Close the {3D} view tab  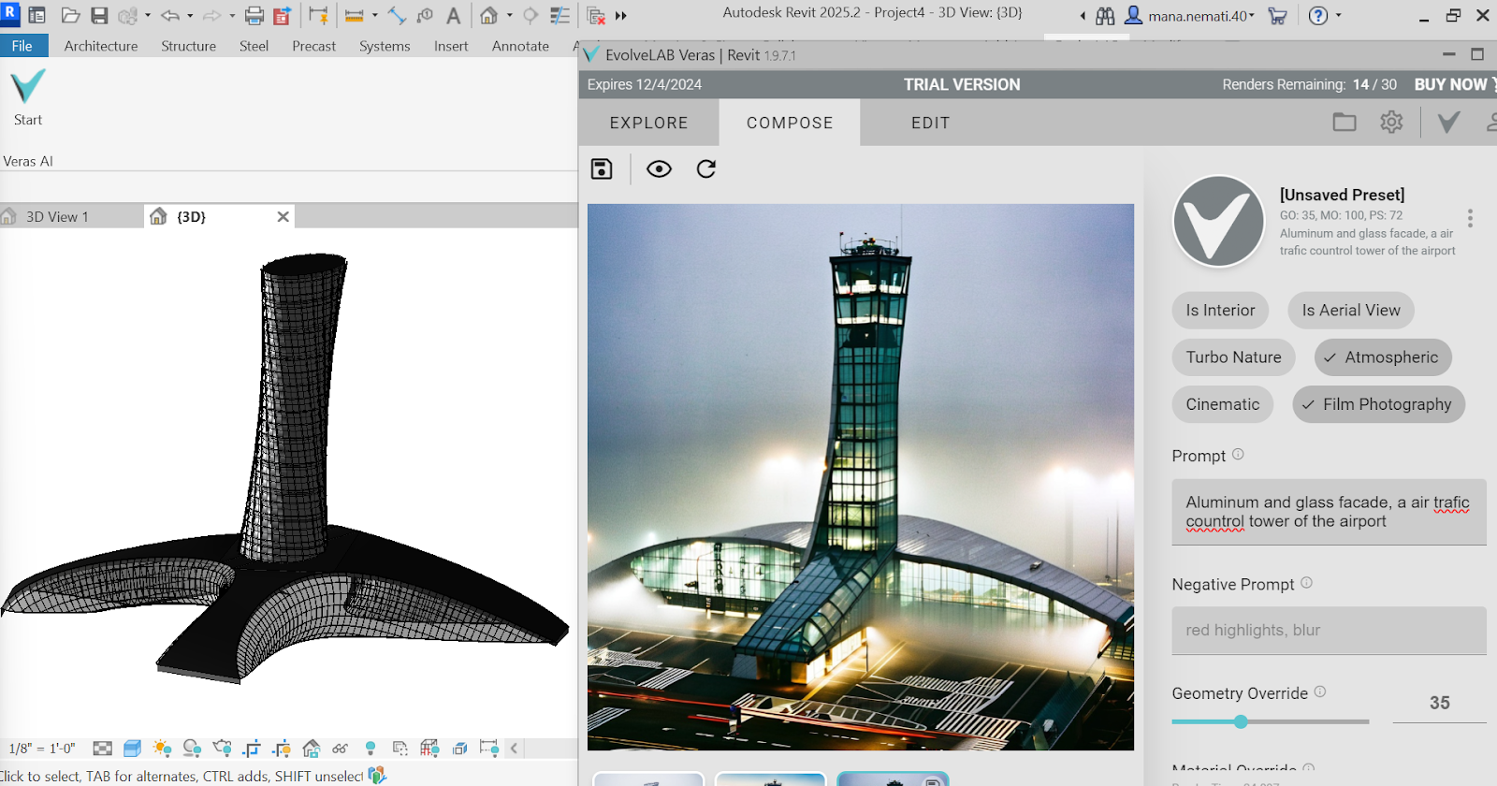(283, 216)
